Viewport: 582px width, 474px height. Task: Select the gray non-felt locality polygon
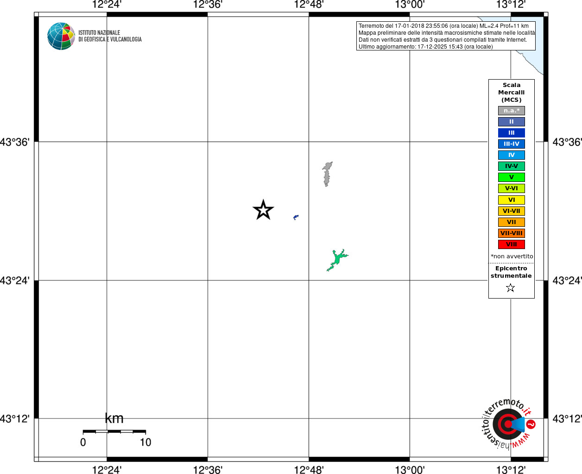(327, 174)
